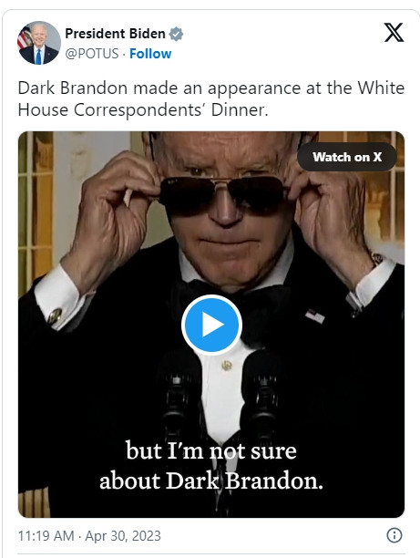Click the X logo in the tweet corner
Image resolution: width=420 pixels, height=558 pixels.
point(394,33)
